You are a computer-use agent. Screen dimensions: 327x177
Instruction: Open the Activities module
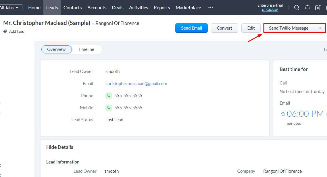click(139, 8)
